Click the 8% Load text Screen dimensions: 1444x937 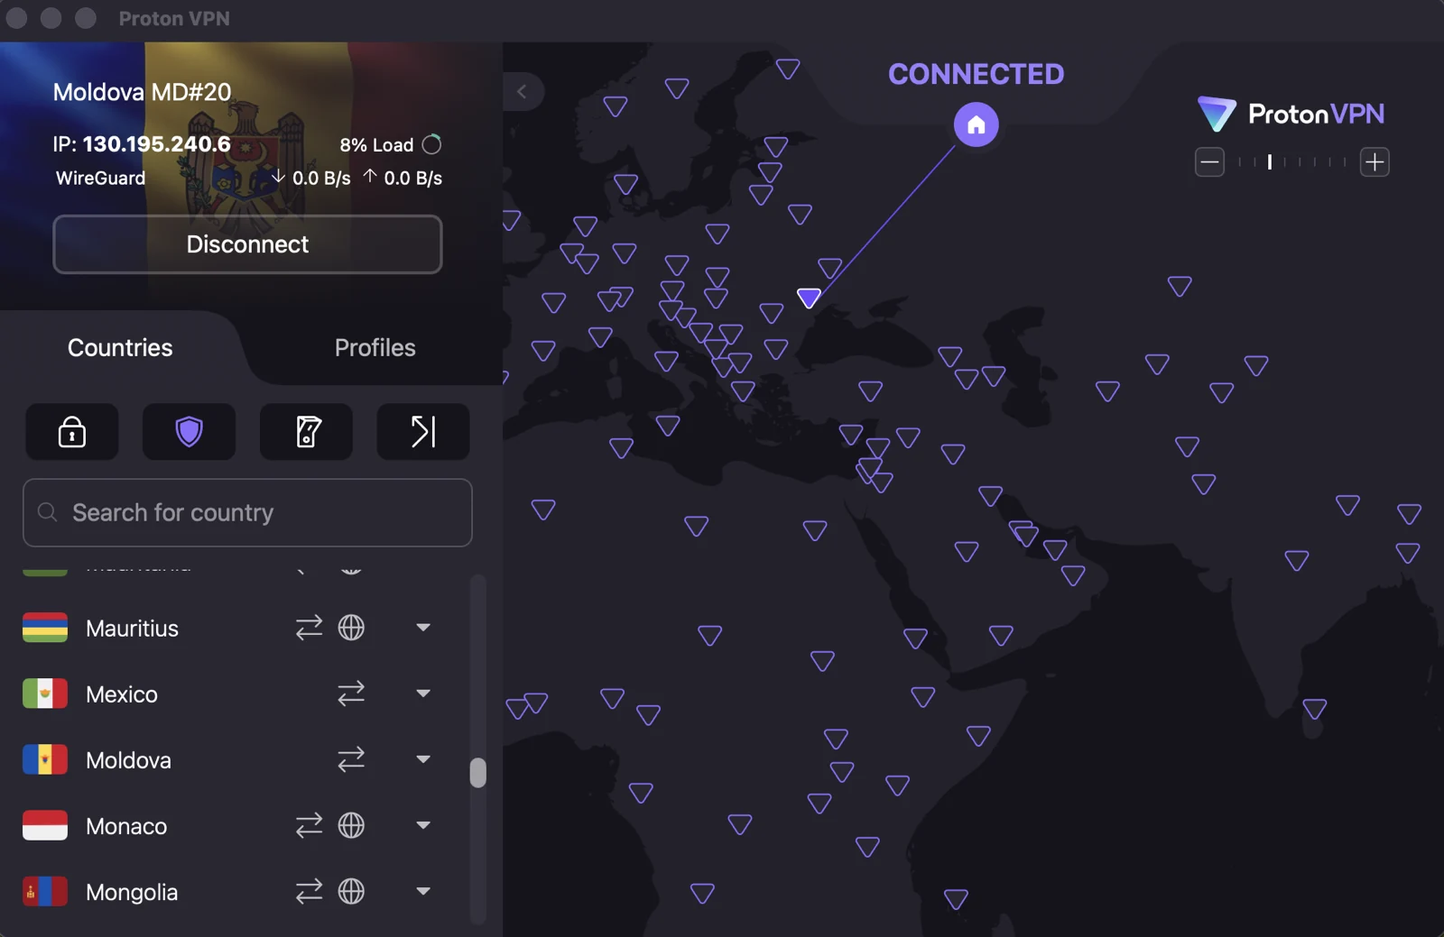[x=376, y=145]
